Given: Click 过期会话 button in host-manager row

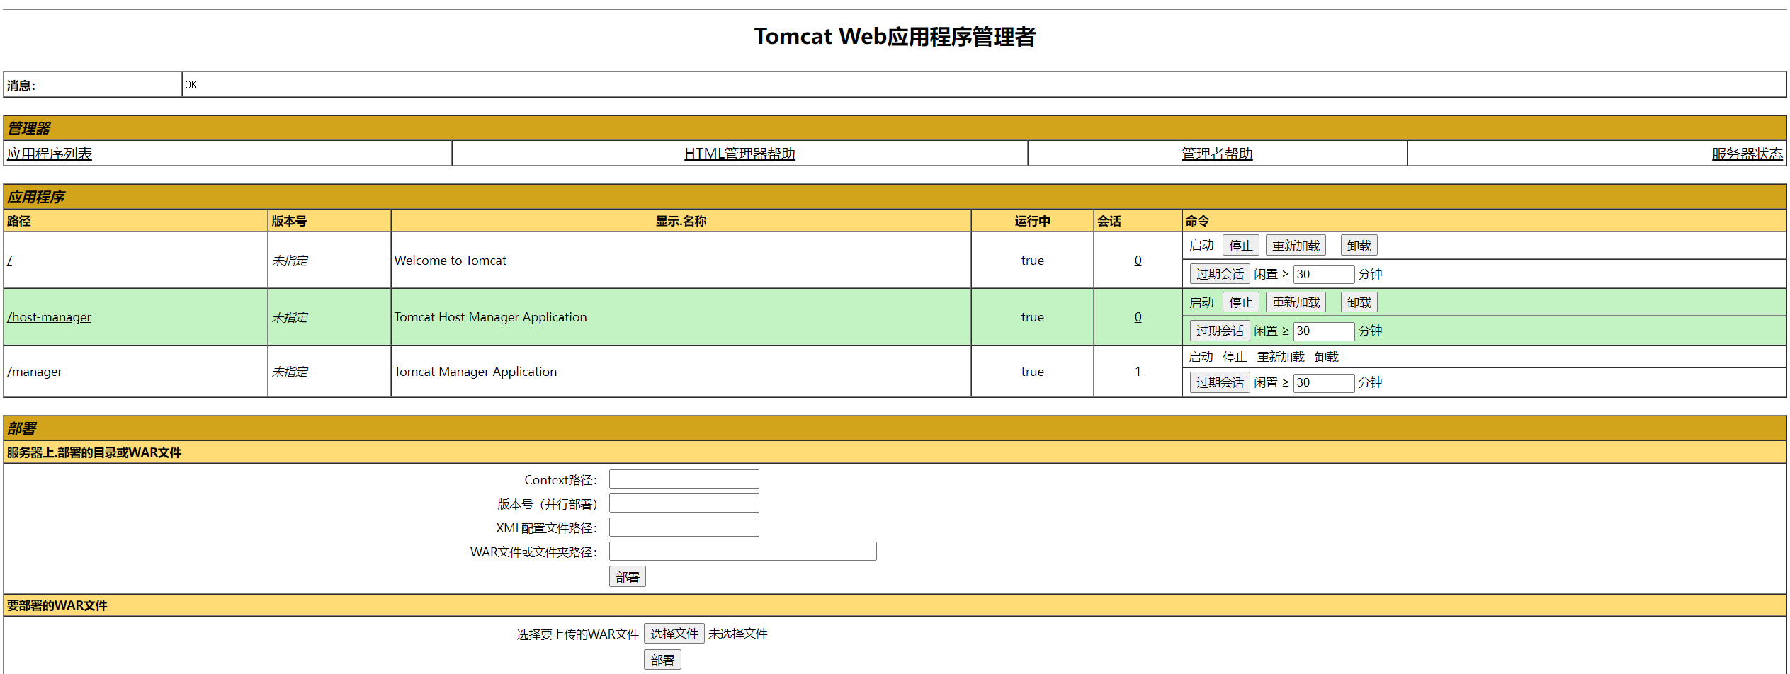Looking at the screenshot, I should coord(1220,331).
